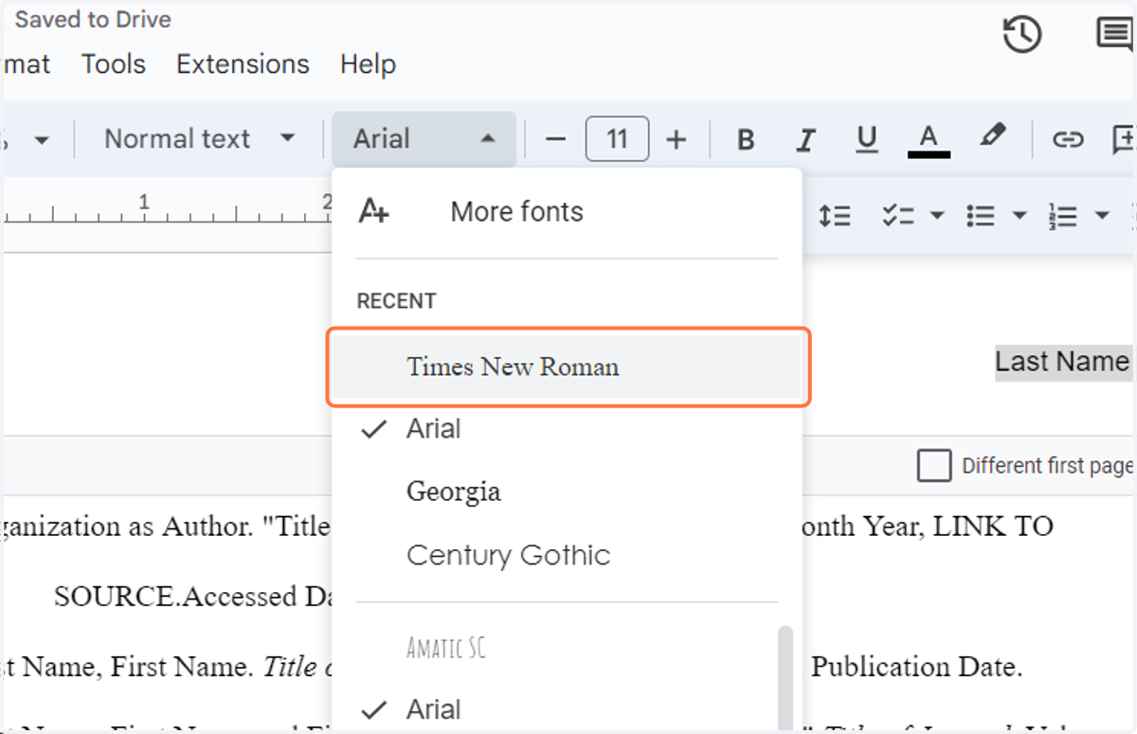The width and height of the screenshot is (1137, 734).
Task: Click the More fonts A+ icon
Action: pyautogui.click(x=373, y=211)
